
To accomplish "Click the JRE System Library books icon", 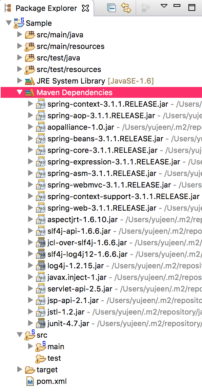I will pos(30,81).
